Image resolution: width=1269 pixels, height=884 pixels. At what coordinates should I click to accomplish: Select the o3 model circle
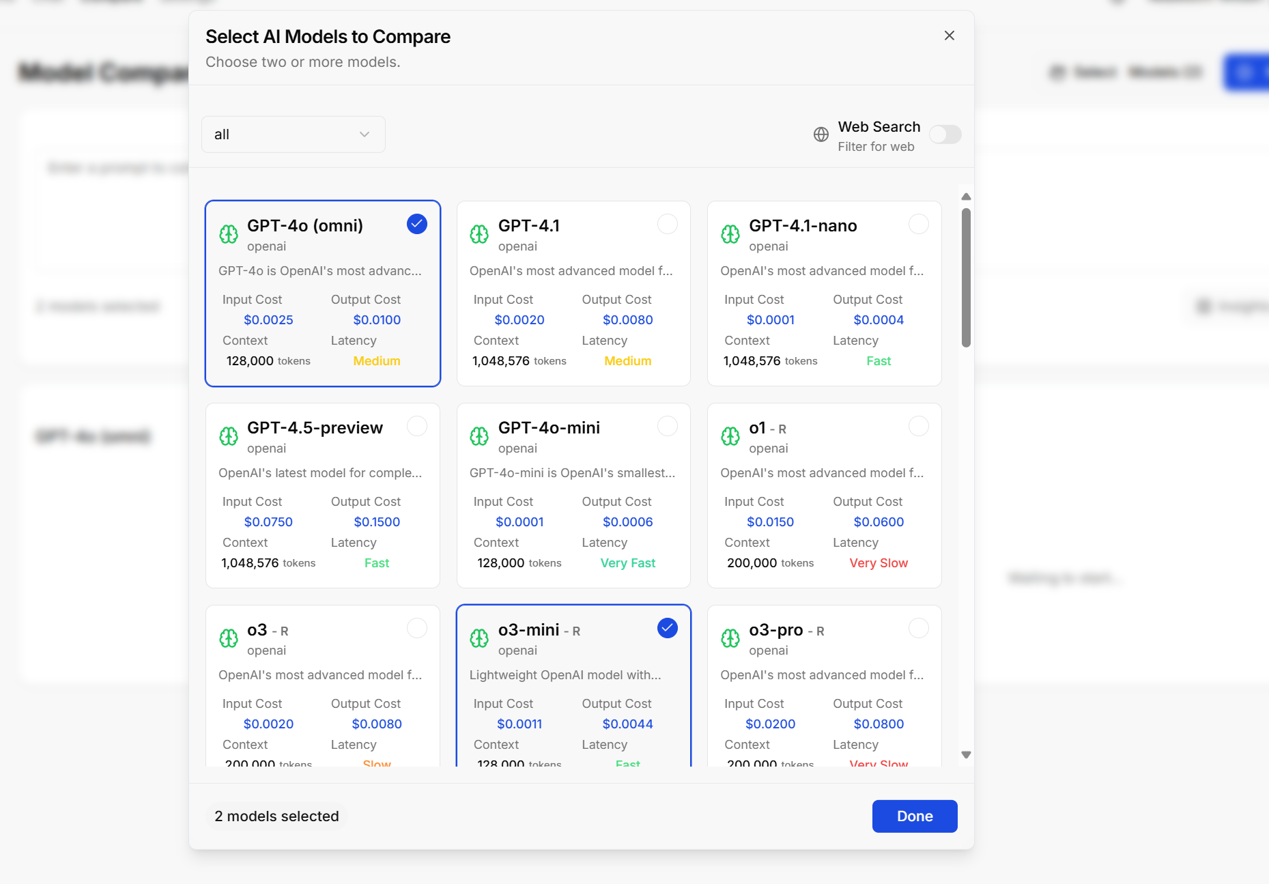(x=417, y=628)
